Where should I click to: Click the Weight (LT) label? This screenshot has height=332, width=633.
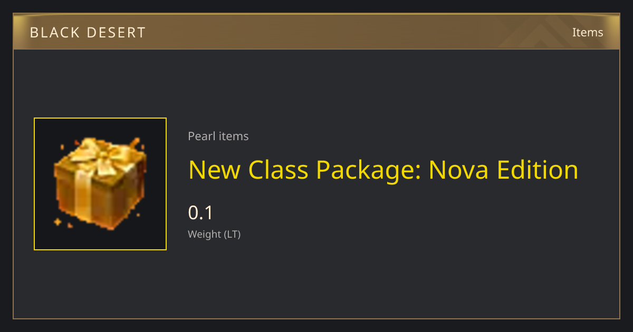tap(214, 235)
